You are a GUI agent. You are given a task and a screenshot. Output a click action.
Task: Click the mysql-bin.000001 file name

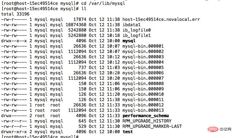pos(143,46)
